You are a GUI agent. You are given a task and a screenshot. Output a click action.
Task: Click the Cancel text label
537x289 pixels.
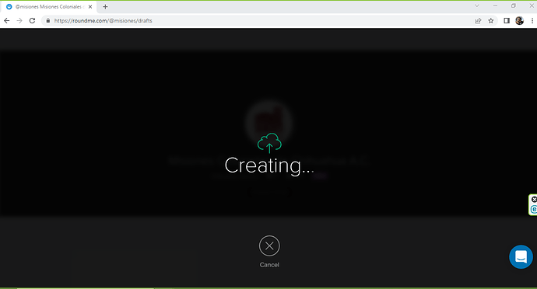coord(269,265)
